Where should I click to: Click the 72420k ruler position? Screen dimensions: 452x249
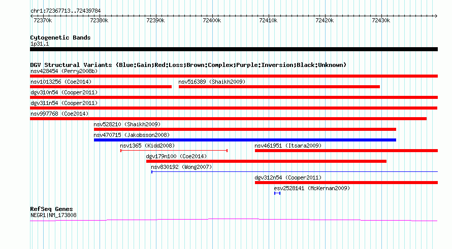tap(325, 20)
